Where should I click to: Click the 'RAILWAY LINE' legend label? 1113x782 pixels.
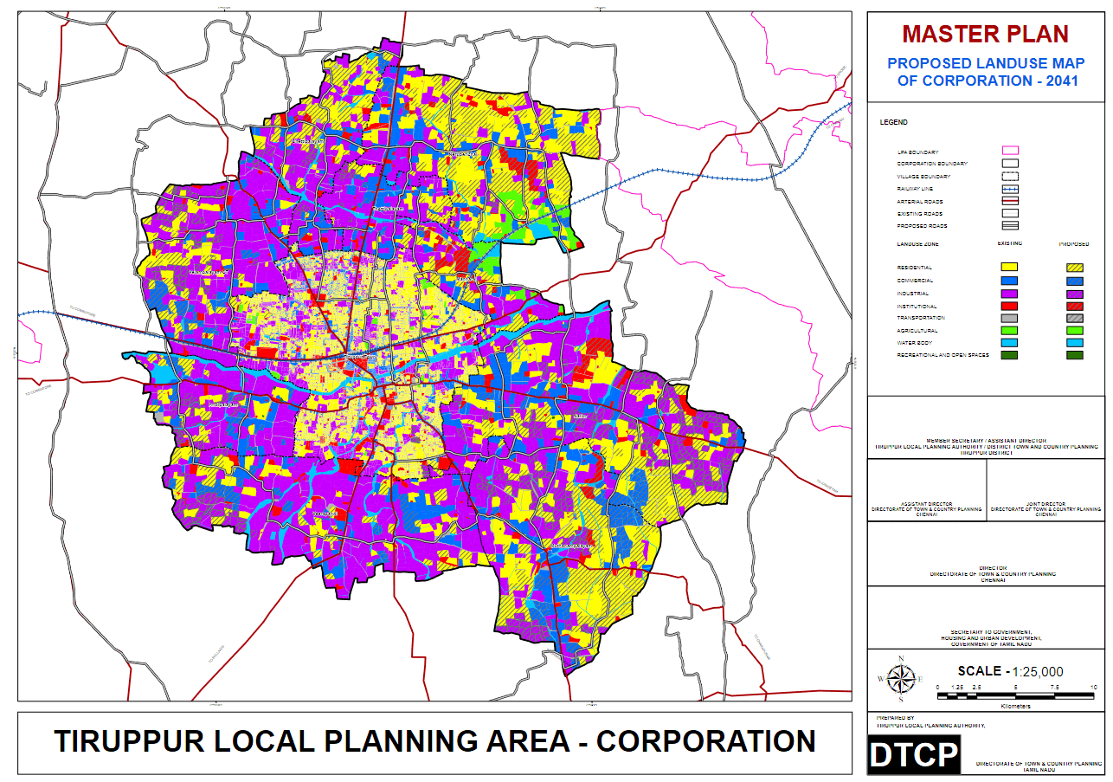pos(915,189)
